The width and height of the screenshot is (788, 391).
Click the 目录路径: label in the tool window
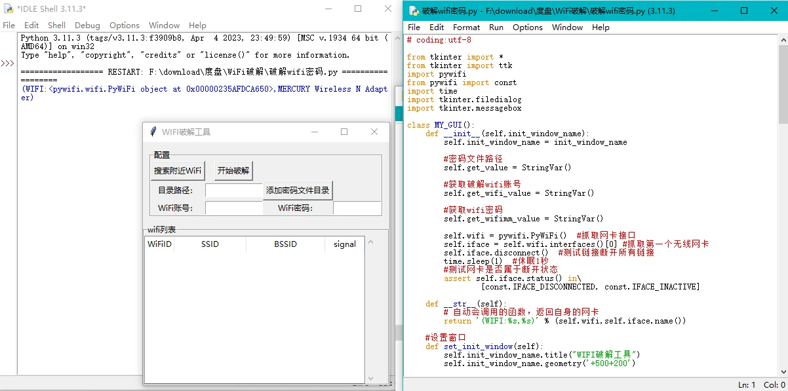pos(175,191)
